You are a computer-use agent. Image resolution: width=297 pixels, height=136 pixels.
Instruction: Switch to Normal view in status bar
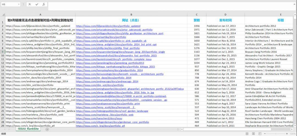point(247,134)
